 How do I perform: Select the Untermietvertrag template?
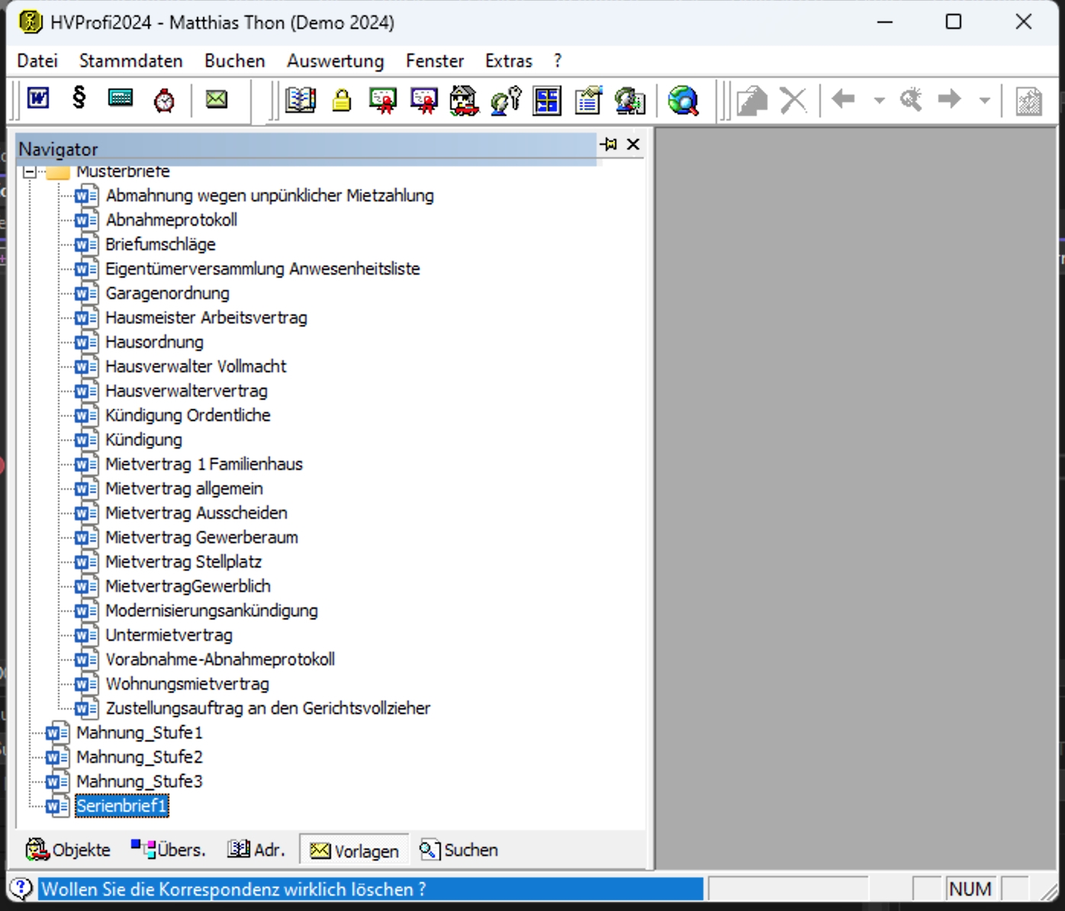click(x=169, y=636)
